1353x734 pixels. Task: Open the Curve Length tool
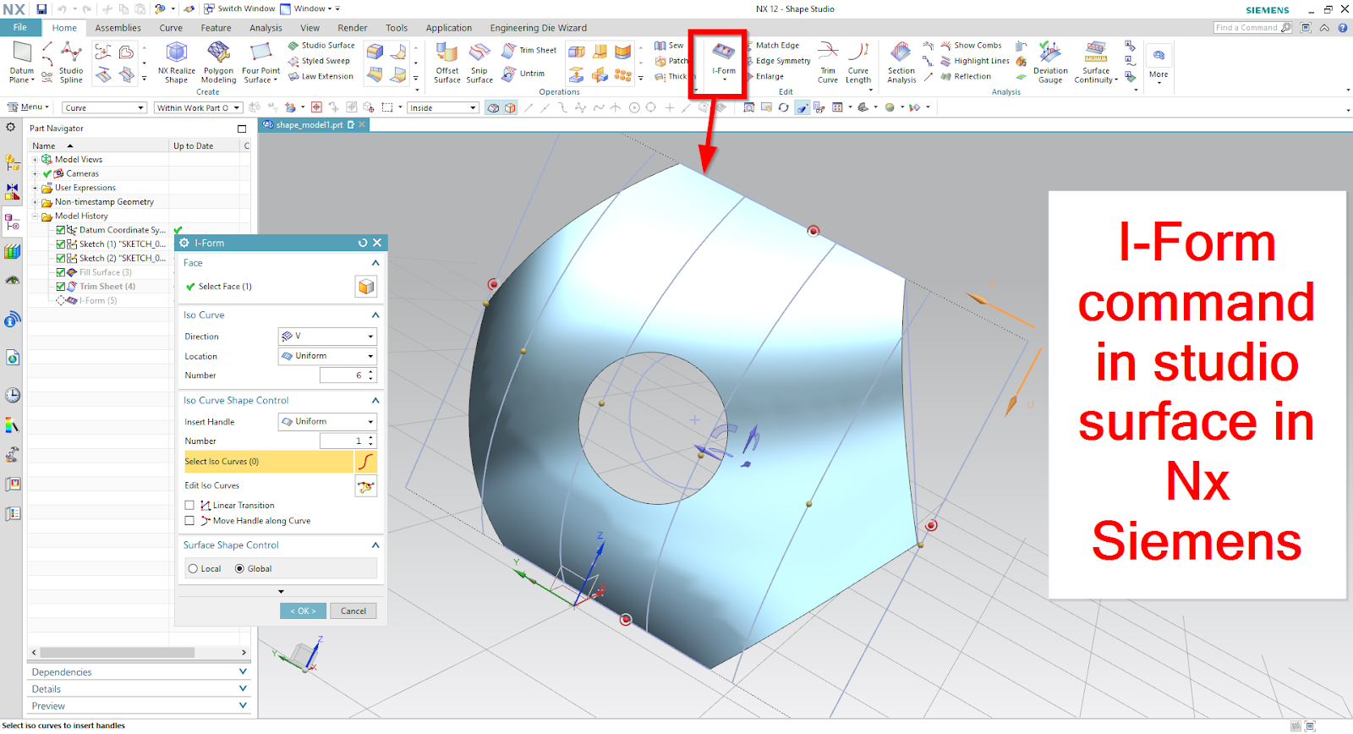tap(858, 63)
